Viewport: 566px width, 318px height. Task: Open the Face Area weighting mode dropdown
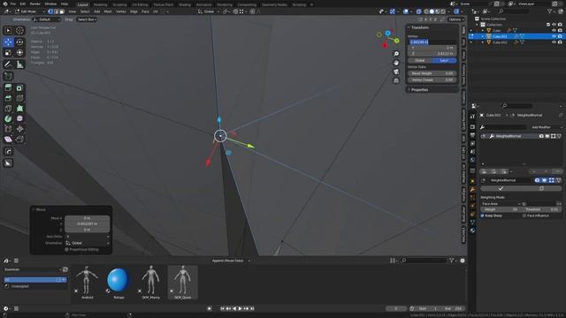(x=501, y=204)
